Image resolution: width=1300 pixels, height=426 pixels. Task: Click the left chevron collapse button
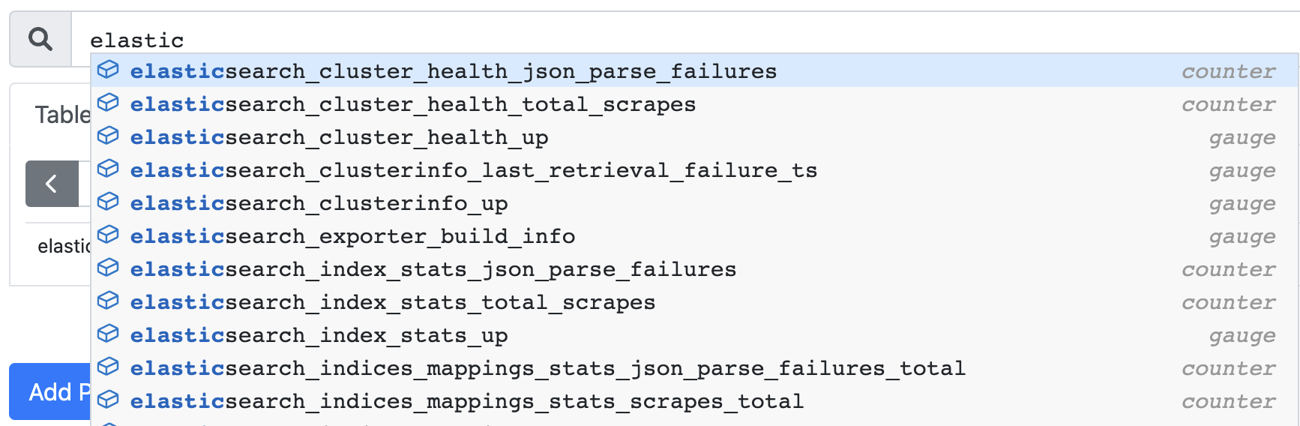[52, 184]
